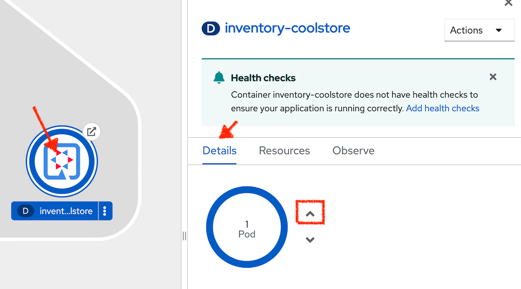This screenshot has height=289, width=521.
Task: Click the side panel resize handle
Action: coord(184,236)
